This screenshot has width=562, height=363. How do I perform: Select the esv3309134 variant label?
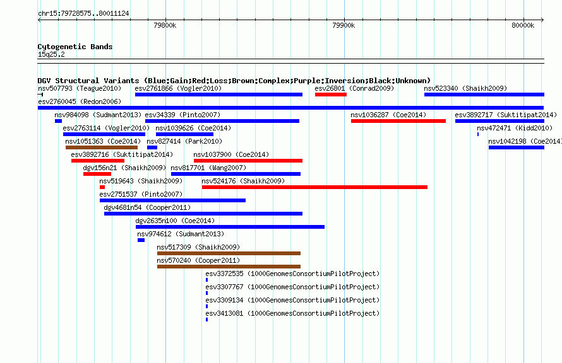click(x=292, y=300)
